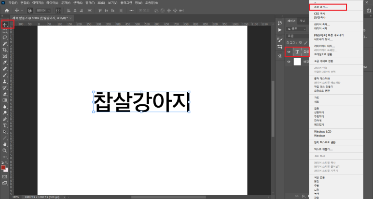Open the 도움말(H) menu
The image size is (373, 199).
pyautogui.click(x=152, y=3)
